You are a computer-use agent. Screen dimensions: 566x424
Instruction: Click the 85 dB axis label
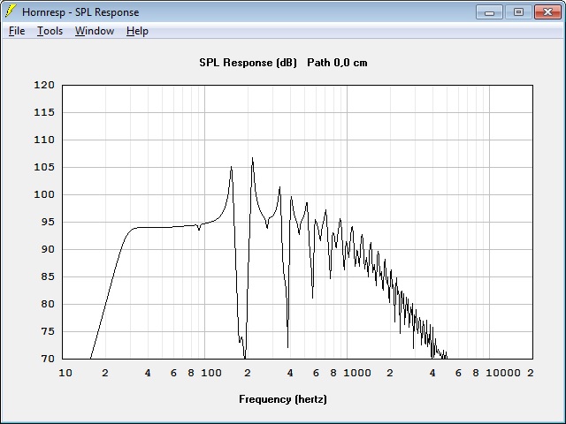(x=47, y=276)
